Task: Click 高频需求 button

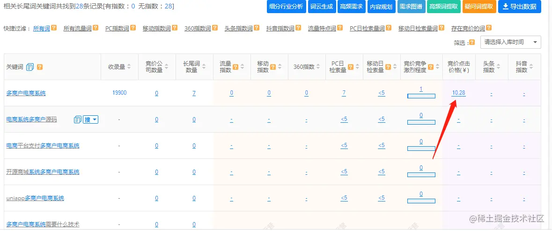Action: (x=351, y=7)
